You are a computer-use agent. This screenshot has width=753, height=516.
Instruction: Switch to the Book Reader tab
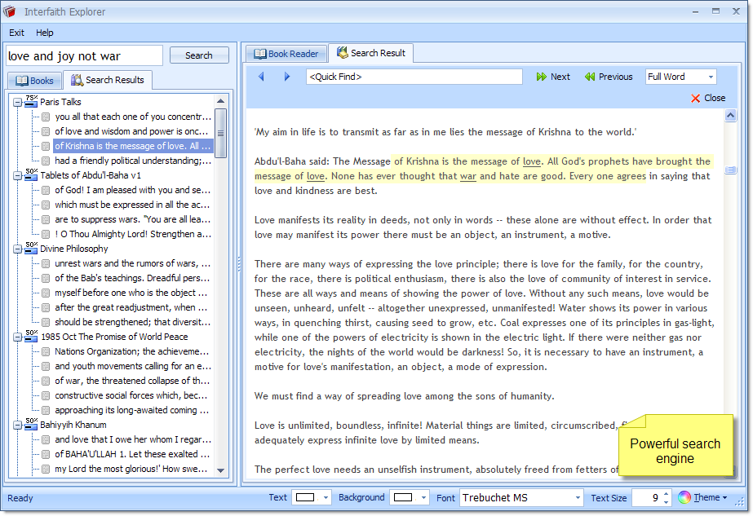286,54
